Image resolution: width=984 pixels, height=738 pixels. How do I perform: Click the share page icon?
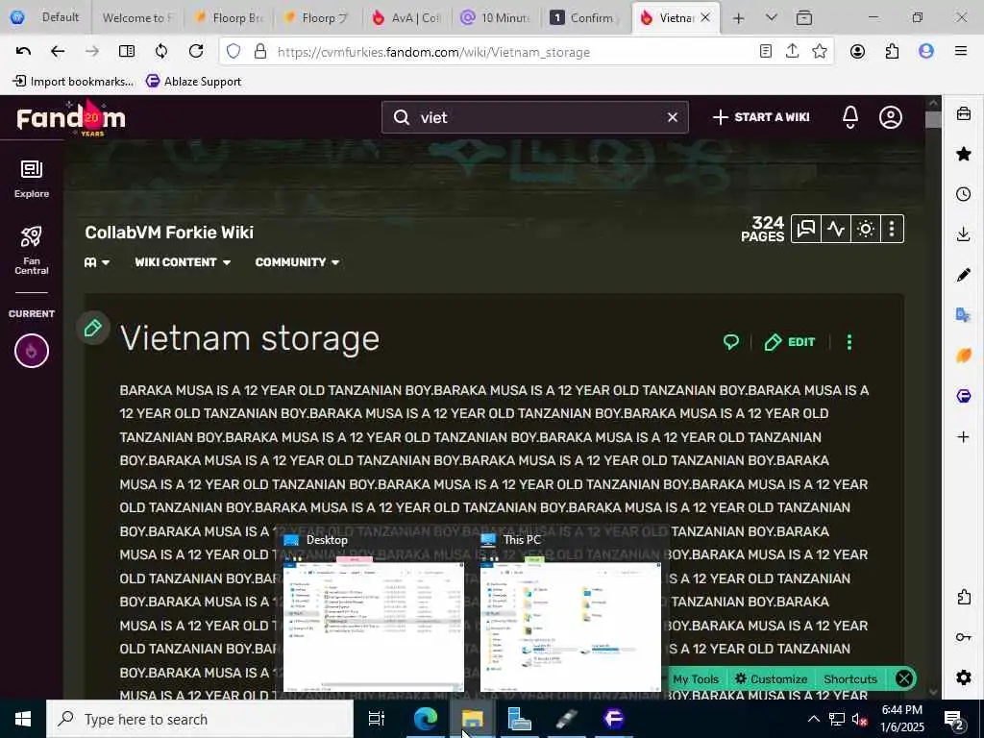(x=792, y=52)
